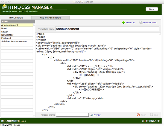Click into the Template name field
Screen dimensions: 164x126
(x=107, y=28)
